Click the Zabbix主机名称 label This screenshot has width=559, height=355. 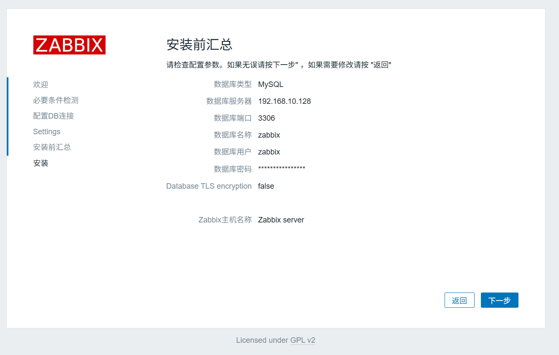225,220
